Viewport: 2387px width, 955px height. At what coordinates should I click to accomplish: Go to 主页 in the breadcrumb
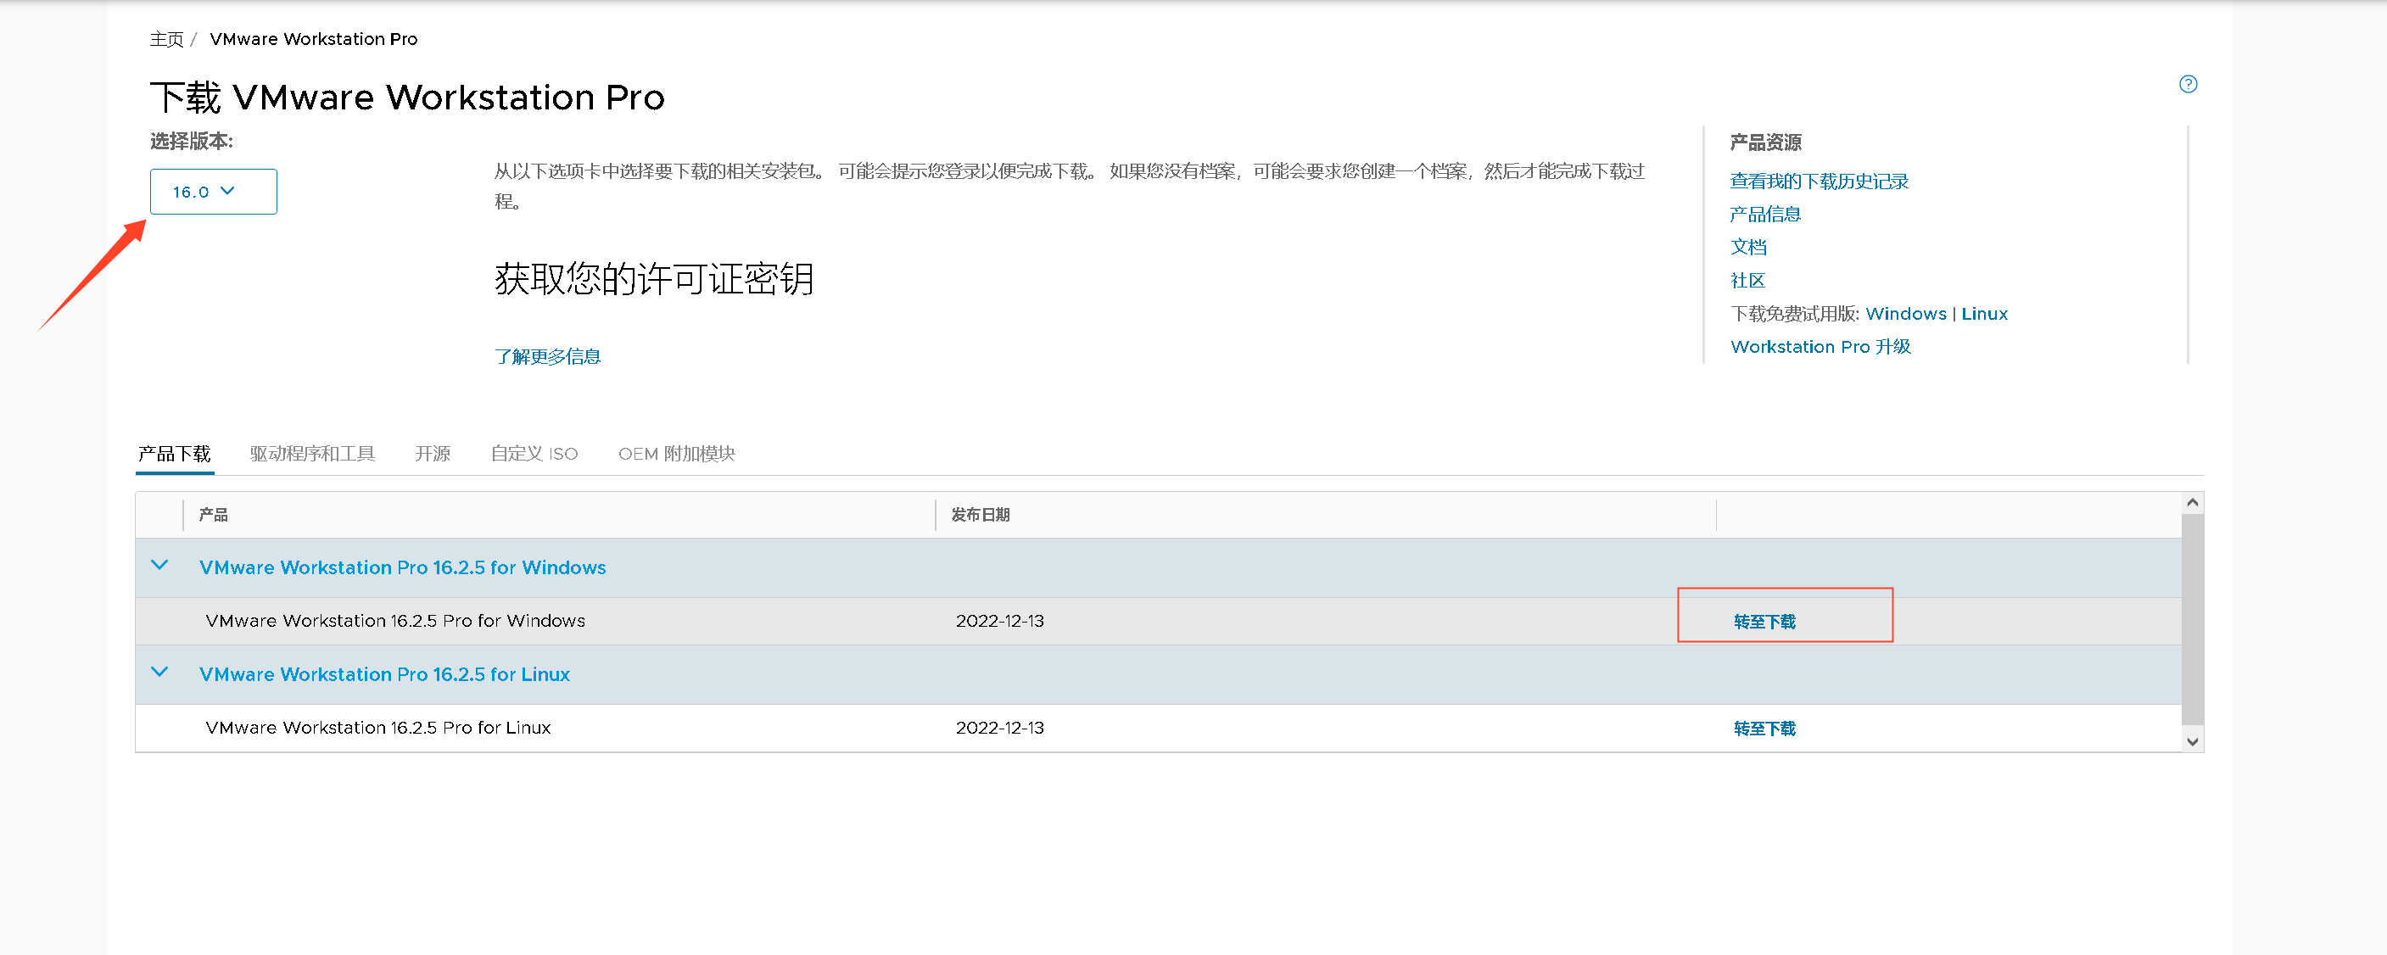pyautogui.click(x=167, y=39)
